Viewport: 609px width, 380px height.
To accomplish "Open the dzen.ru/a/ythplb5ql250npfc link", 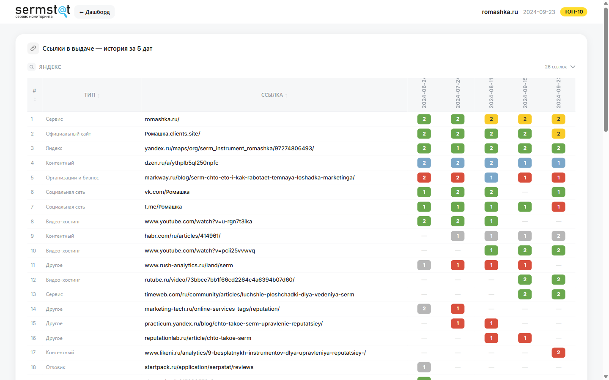I will click(x=181, y=163).
